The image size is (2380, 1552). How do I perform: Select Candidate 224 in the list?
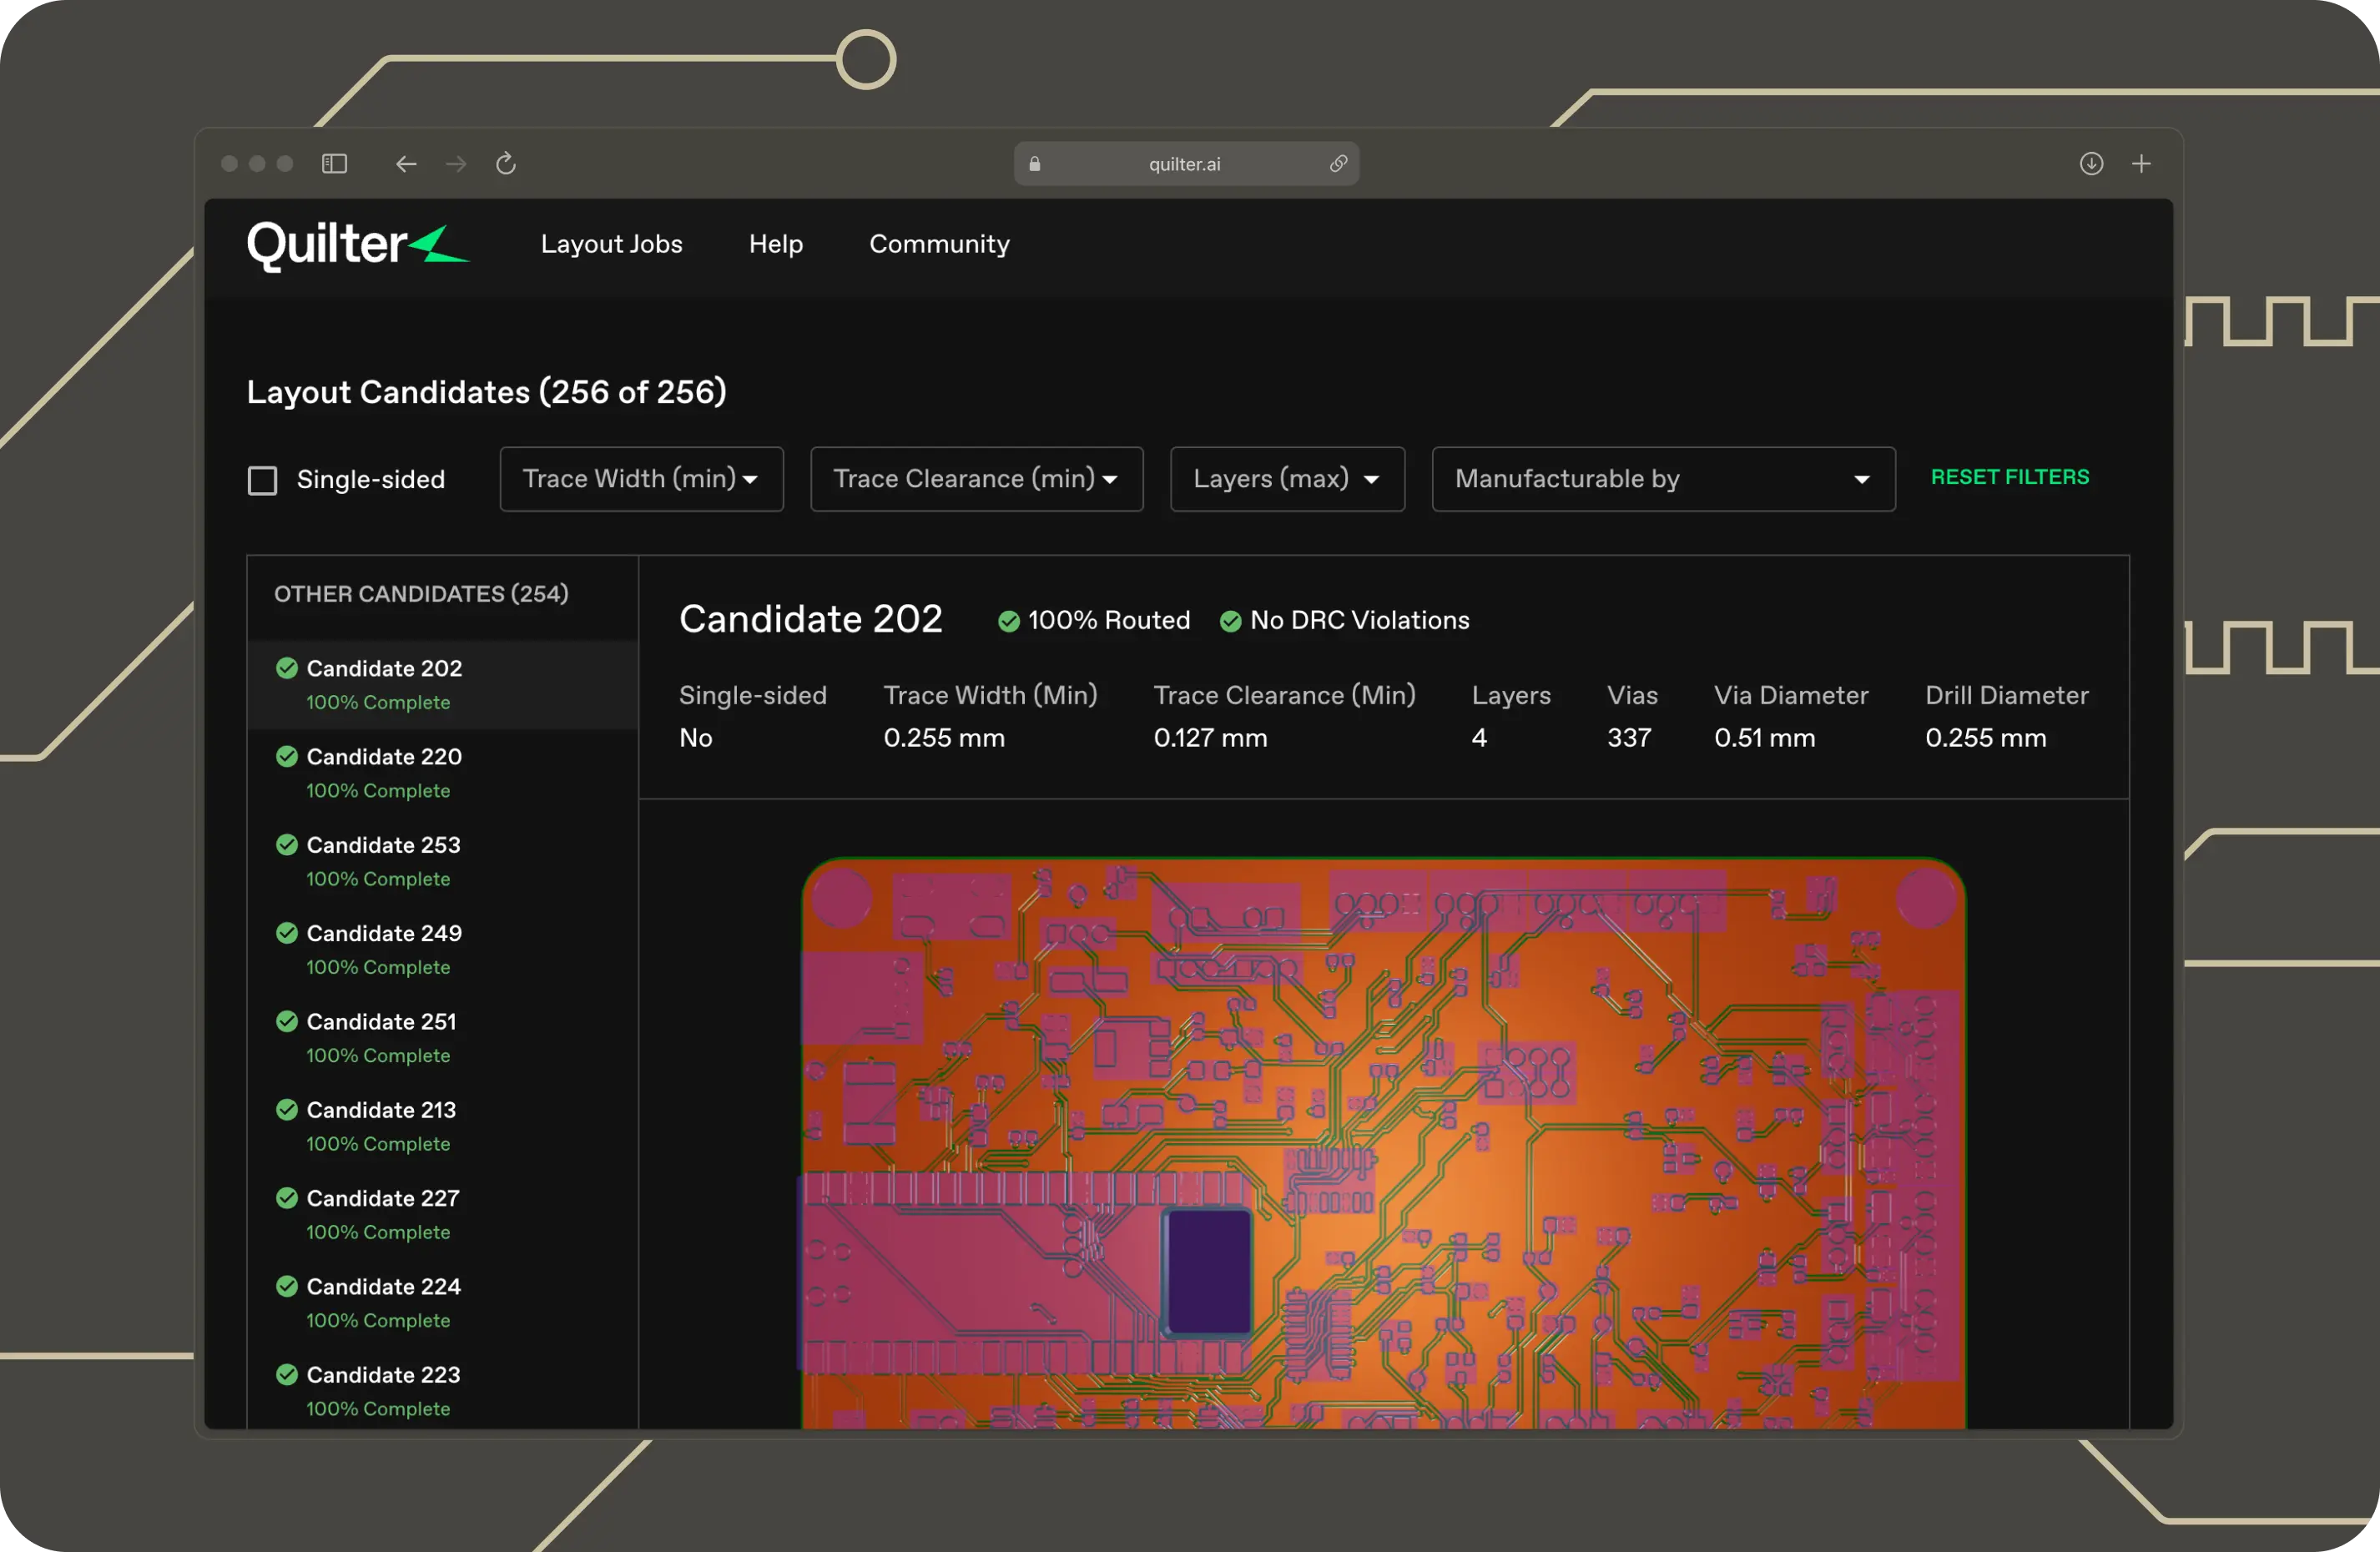(x=443, y=1303)
